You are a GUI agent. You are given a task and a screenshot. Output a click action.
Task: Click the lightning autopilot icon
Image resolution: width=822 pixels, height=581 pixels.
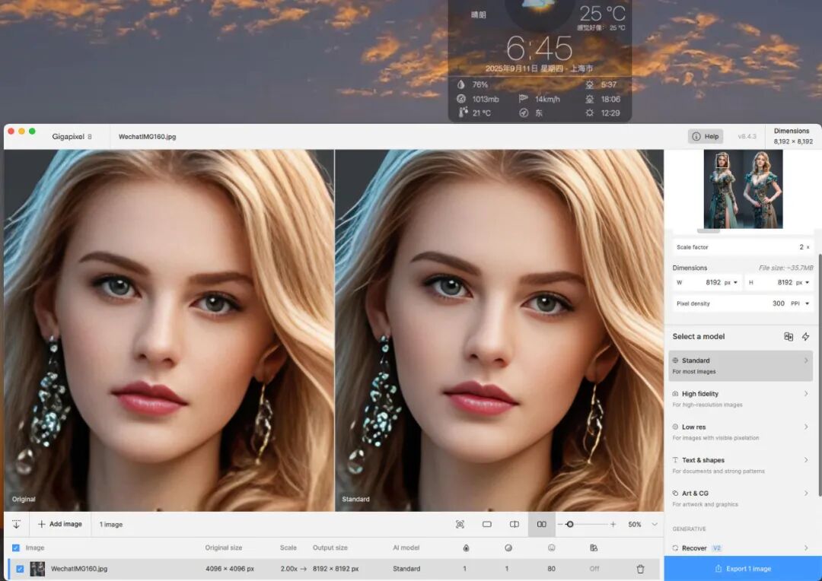coord(806,336)
